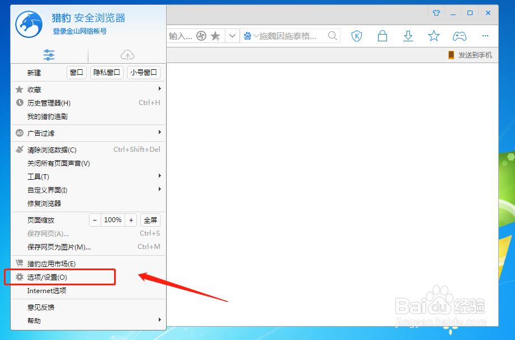Add bookmark via star-plus icon

pyautogui.click(x=215, y=36)
